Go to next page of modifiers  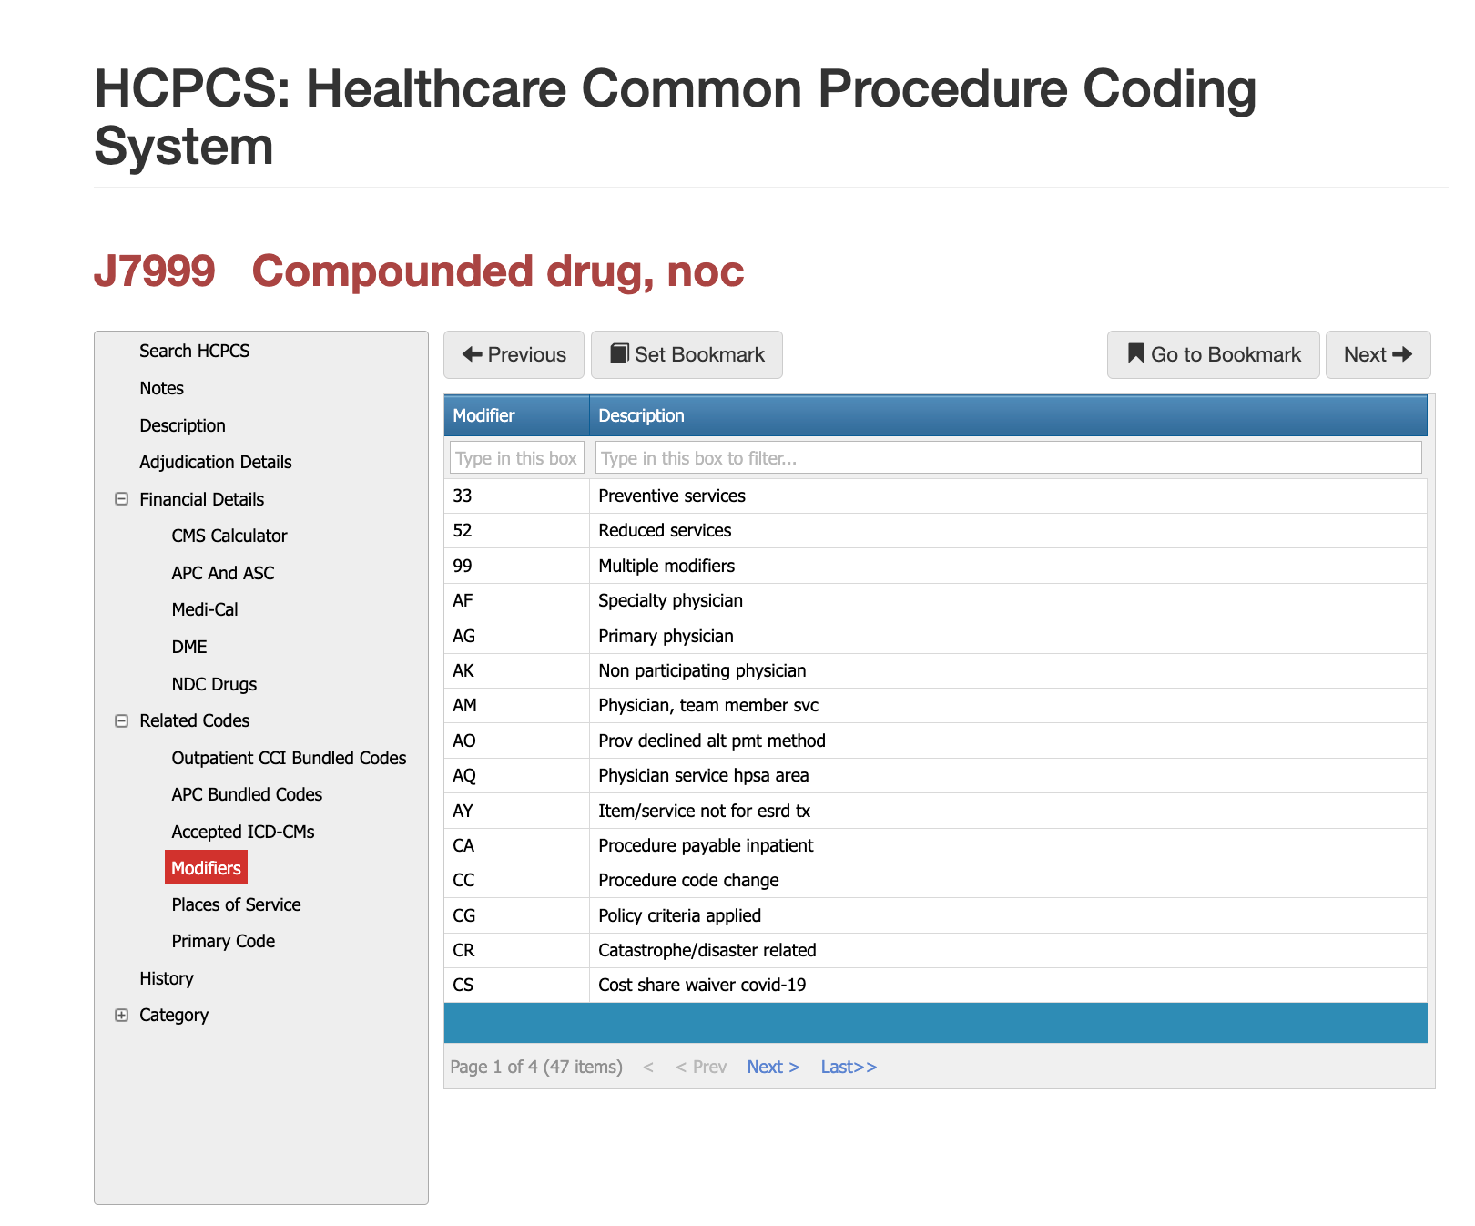click(773, 1067)
